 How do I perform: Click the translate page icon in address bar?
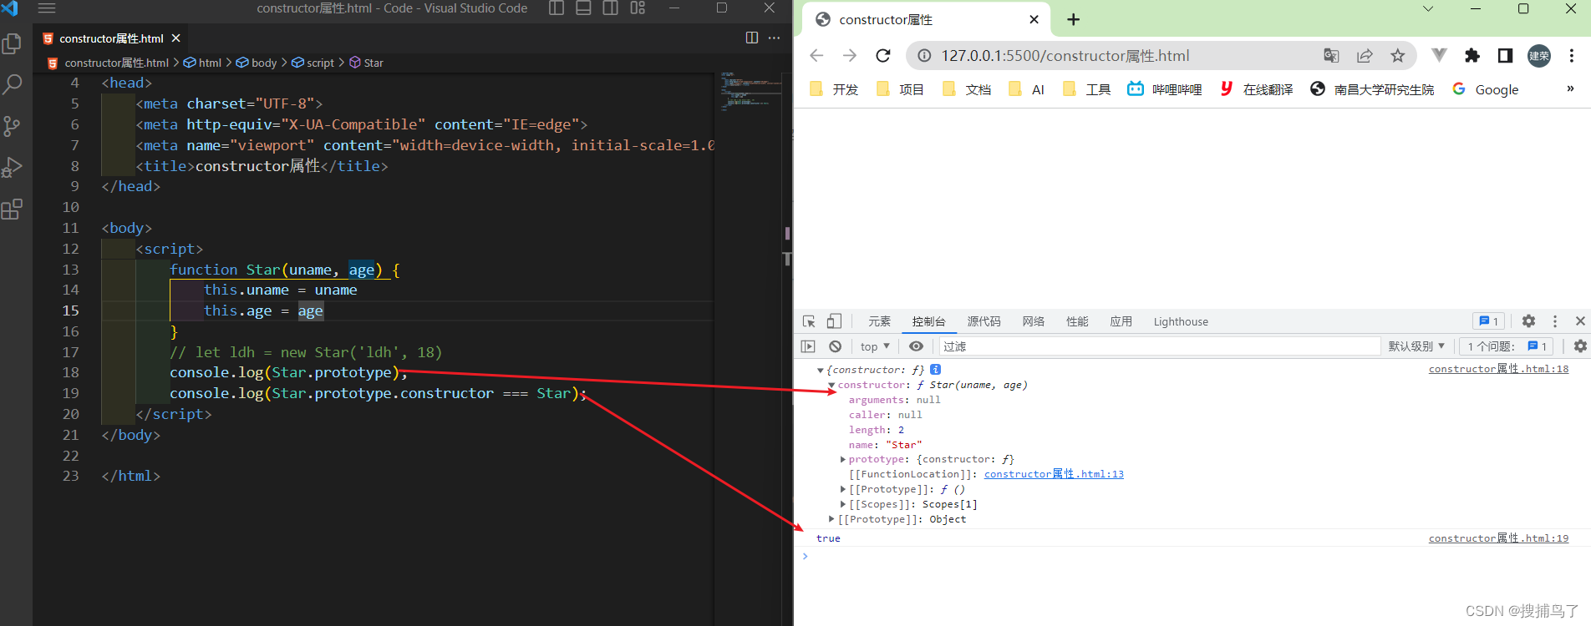[1331, 56]
